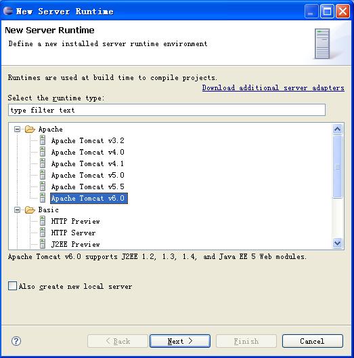Minimize the New Server Runtime window
The image size is (354, 358).
pyautogui.click(x=311, y=11)
